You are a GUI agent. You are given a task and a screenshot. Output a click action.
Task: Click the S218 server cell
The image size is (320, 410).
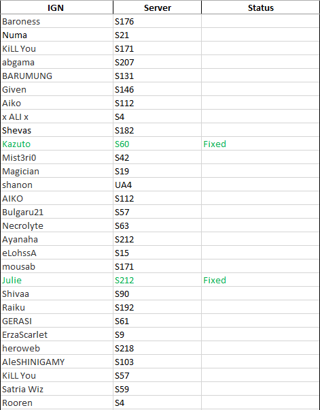(157, 348)
